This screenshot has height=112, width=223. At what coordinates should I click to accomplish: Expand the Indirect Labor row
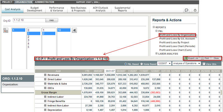(45, 97)
